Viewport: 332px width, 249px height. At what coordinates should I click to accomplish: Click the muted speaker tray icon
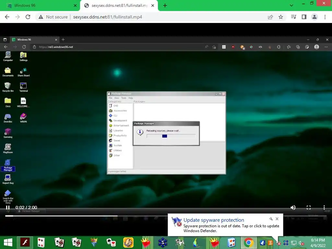tap(301, 243)
